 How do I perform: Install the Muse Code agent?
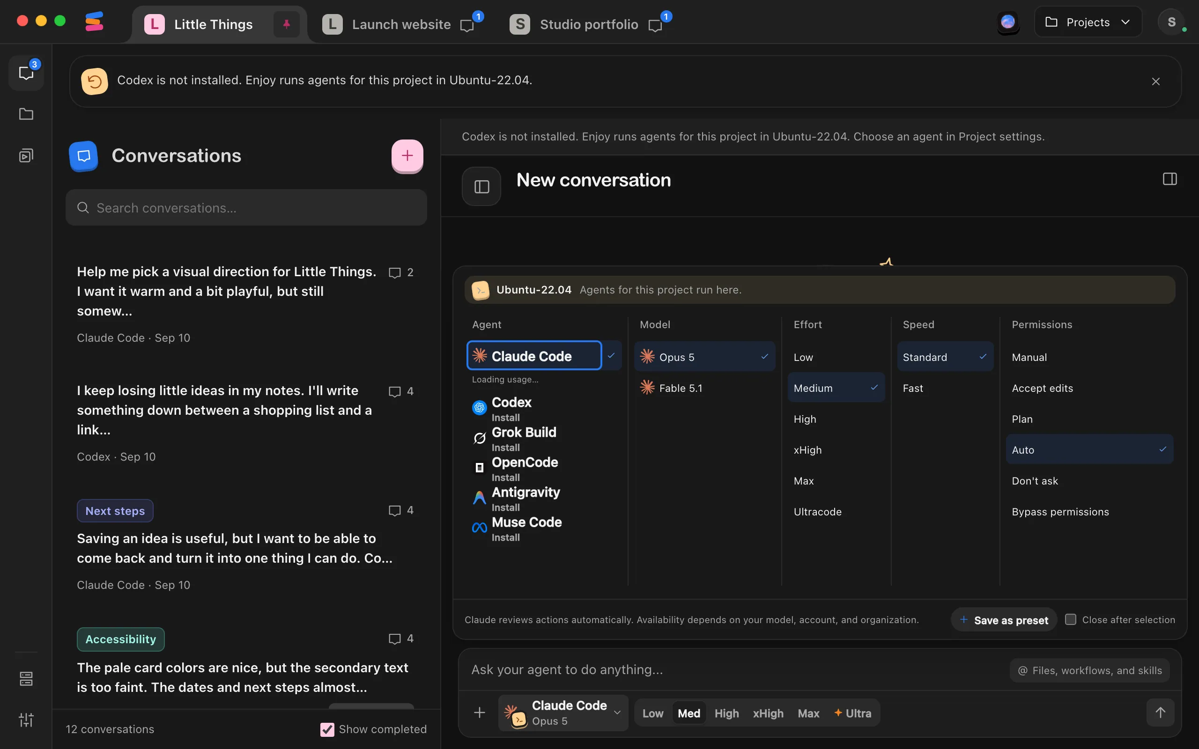tap(505, 537)
